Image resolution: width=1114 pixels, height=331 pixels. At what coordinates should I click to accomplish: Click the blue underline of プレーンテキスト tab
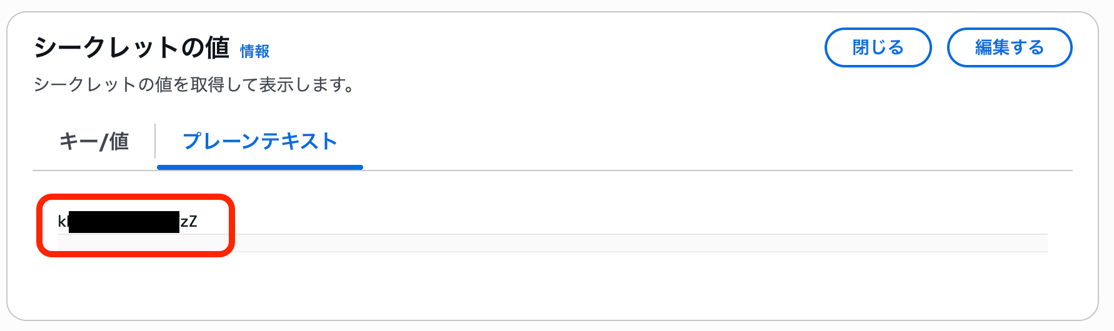pos(260,167)
